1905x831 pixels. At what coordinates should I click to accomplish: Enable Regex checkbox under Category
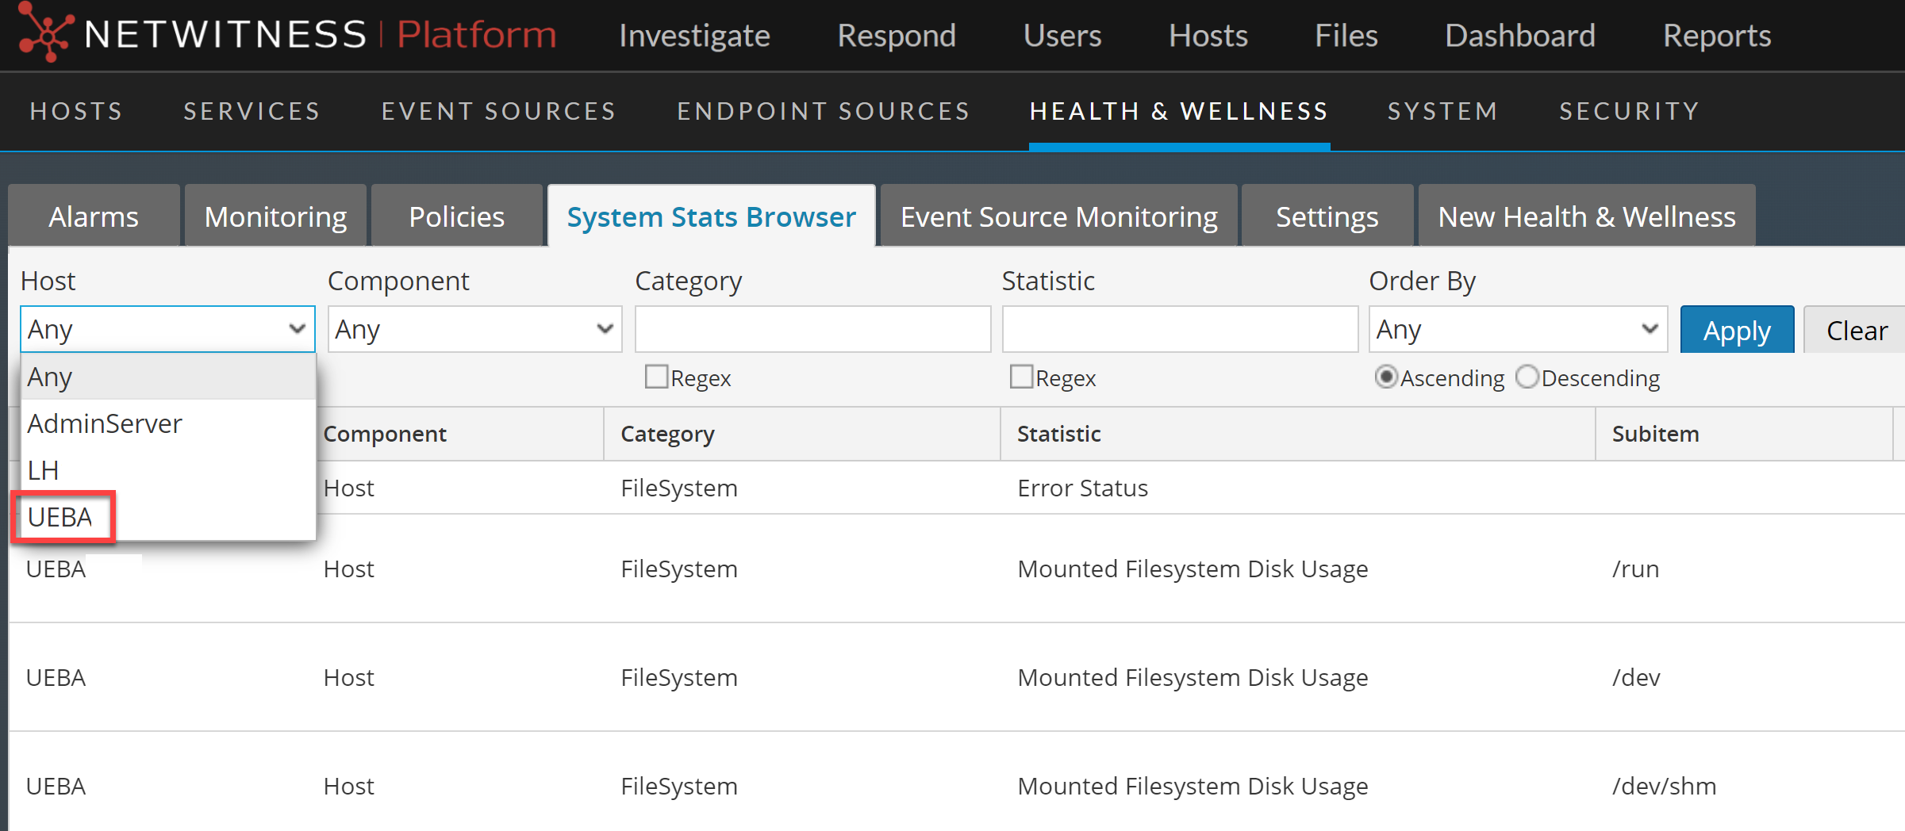(x=656, y=377)
